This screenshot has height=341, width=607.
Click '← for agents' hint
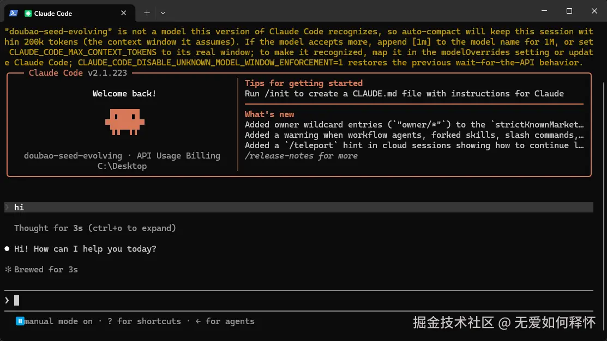[225, 321]
